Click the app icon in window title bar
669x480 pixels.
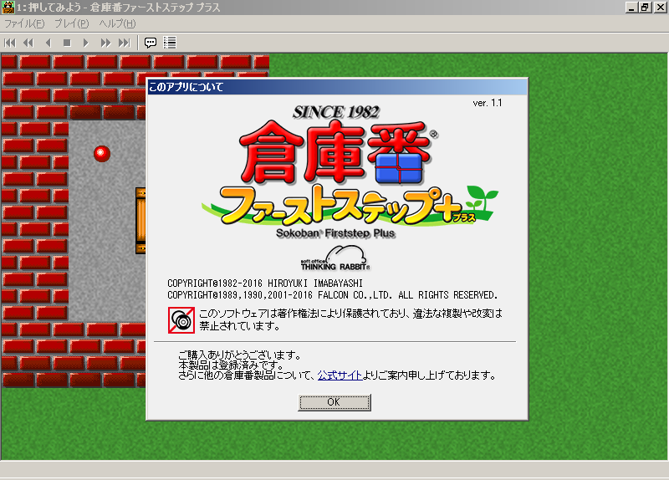click(x=8, y=8)
